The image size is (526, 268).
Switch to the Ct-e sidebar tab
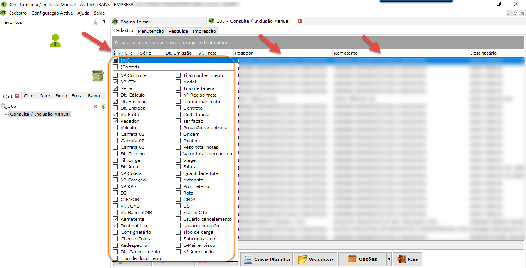pyautogui.click(x=28, y=96)
